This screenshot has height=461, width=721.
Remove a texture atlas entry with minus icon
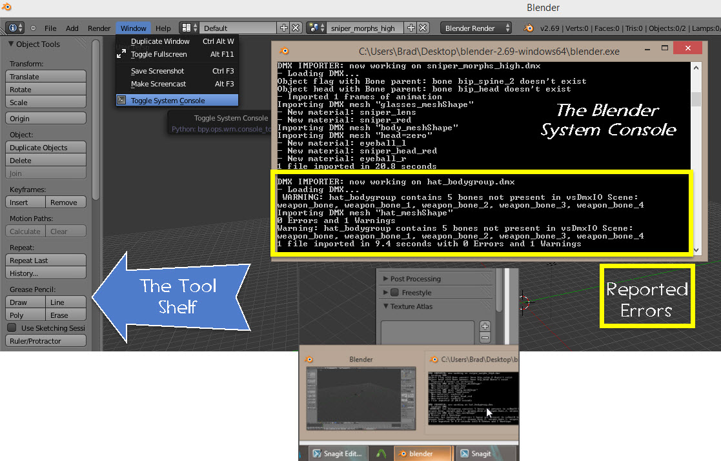[x=485, y=338]
